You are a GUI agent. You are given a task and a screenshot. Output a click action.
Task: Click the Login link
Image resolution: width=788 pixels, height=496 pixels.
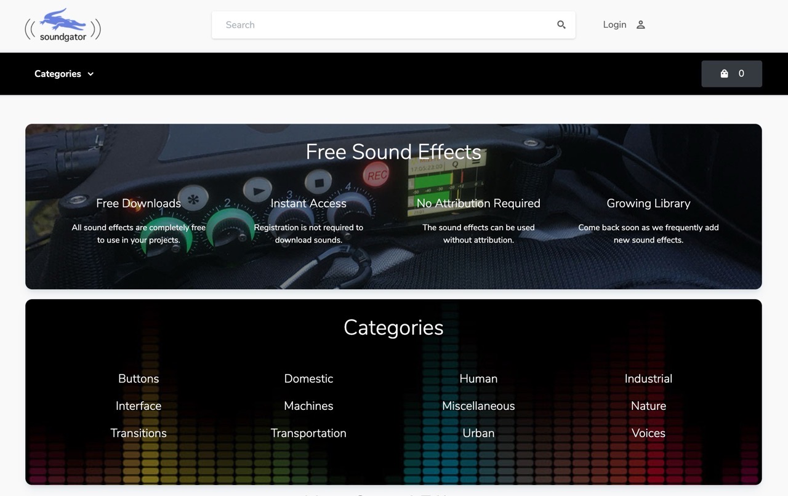tap(614, 25)
